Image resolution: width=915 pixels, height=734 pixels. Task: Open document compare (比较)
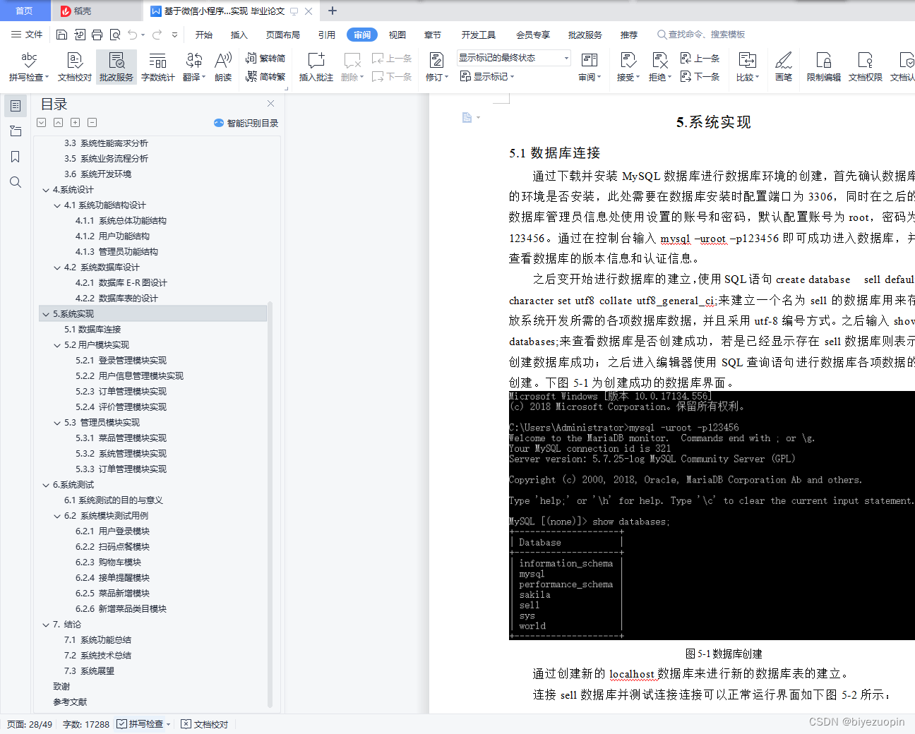(747, 67)
